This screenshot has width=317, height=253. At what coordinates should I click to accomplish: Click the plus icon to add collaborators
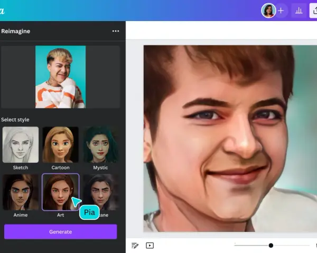click(x=281, y=11)
